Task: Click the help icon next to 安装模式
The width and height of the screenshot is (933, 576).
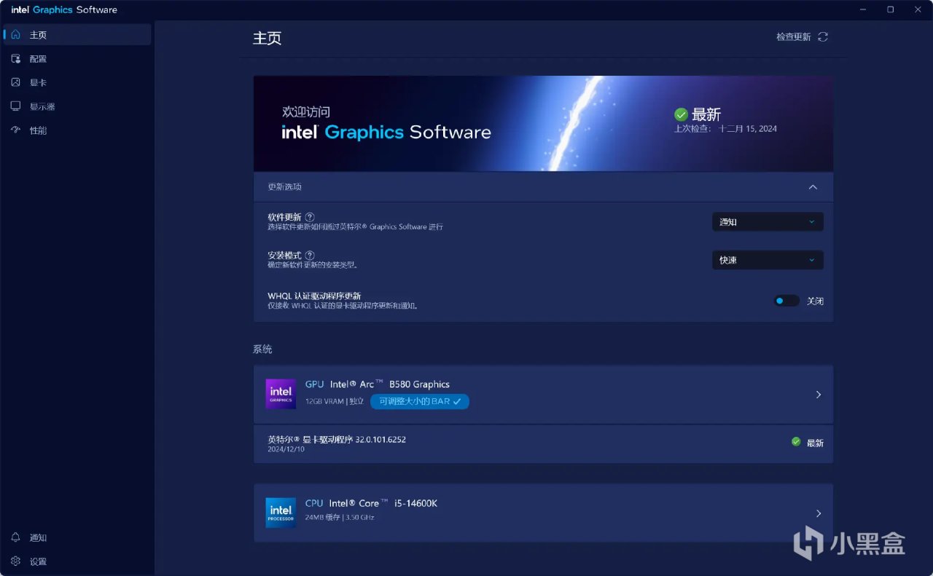Action: (310, 256)
